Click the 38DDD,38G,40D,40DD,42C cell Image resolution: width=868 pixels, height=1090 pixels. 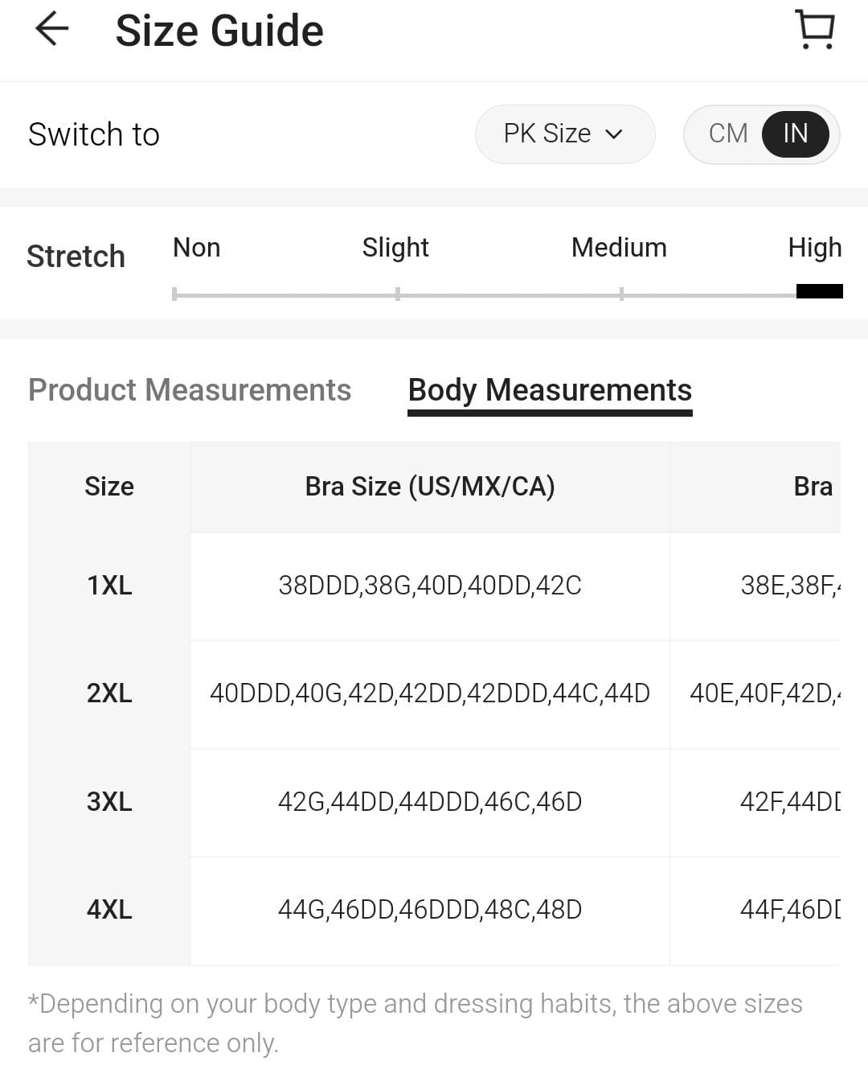pos(430,586)
